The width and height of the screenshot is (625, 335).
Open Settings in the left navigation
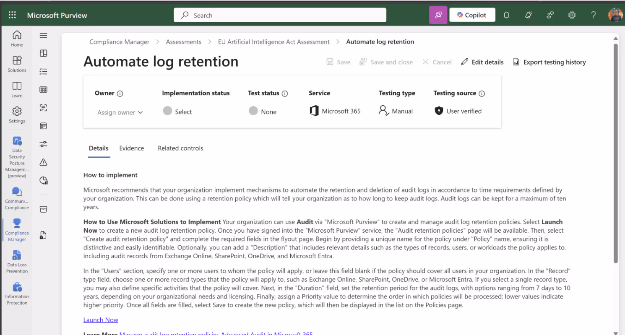[x=17, y=115]
